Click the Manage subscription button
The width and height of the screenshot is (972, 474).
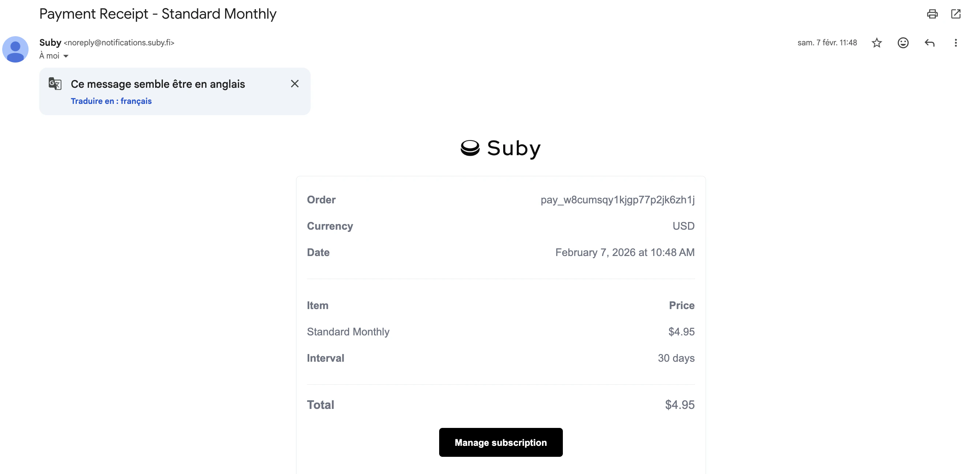point(500,442)
